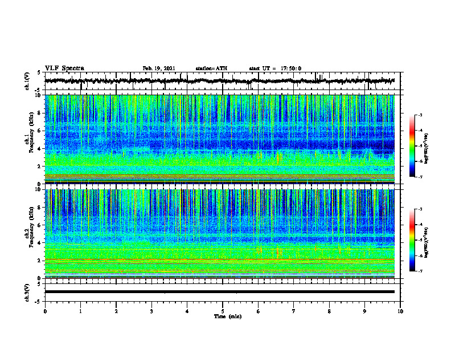Click the "8" kHz tick of ch.2 spectrogram

click(x=40, y=208)
